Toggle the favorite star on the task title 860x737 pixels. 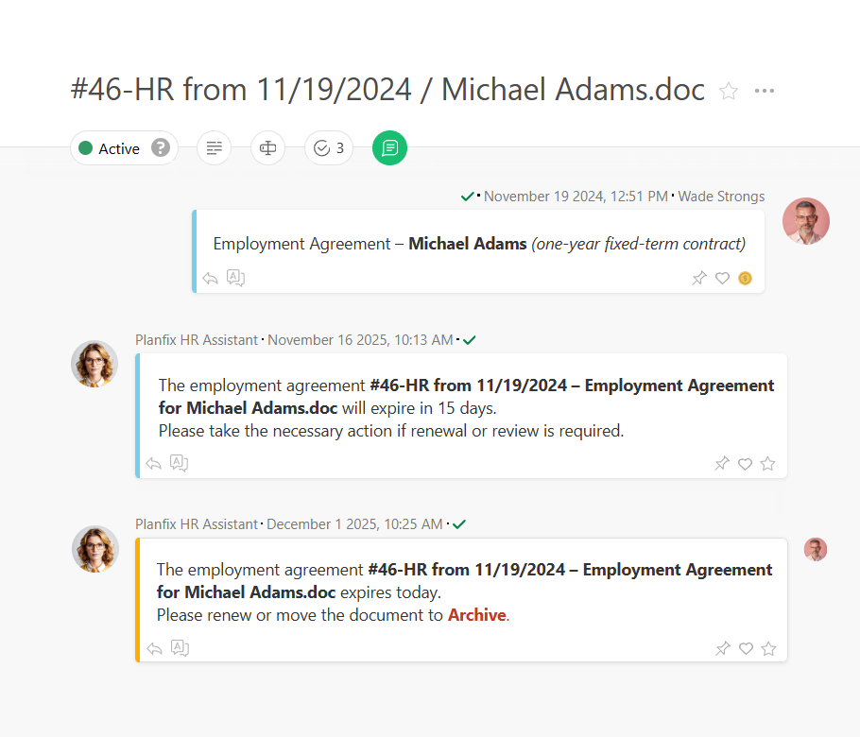728,90
